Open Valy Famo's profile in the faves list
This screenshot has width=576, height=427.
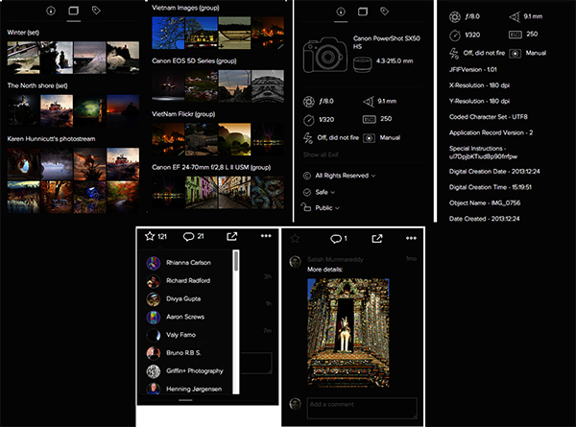tap(180, 335)
